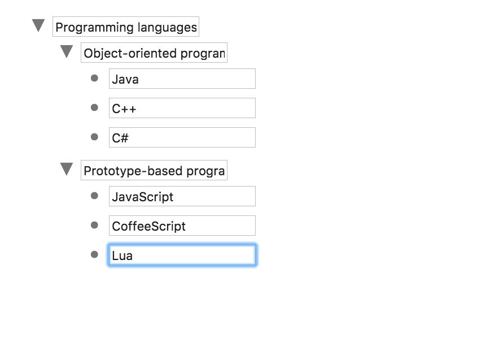This screenshot has width=499, height=355.
Task: Click the bullet icon beside CoffeeScript
Action: click(94, 225)
